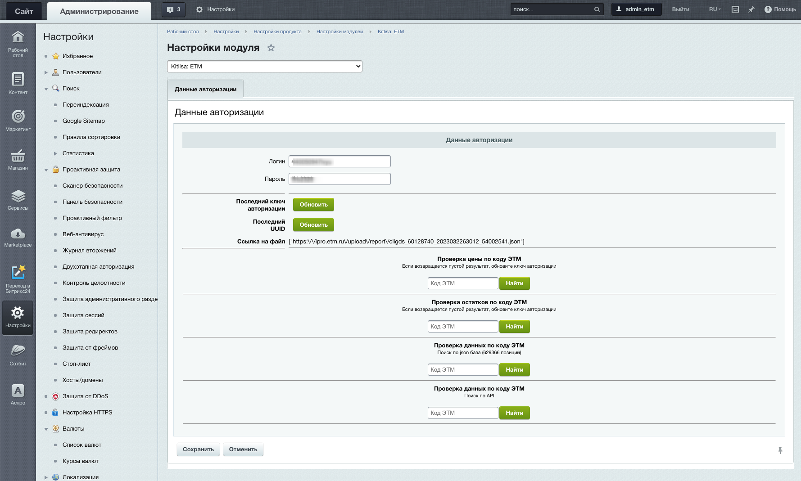Expand the Статистика tree node
This screenshot has width=801, height=481.
coord(55,153)
